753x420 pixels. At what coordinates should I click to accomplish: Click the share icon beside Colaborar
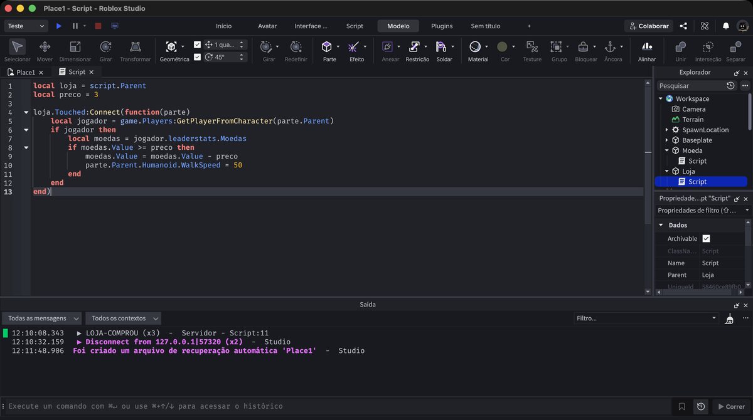pyautogui.click(x=683, y=26)
